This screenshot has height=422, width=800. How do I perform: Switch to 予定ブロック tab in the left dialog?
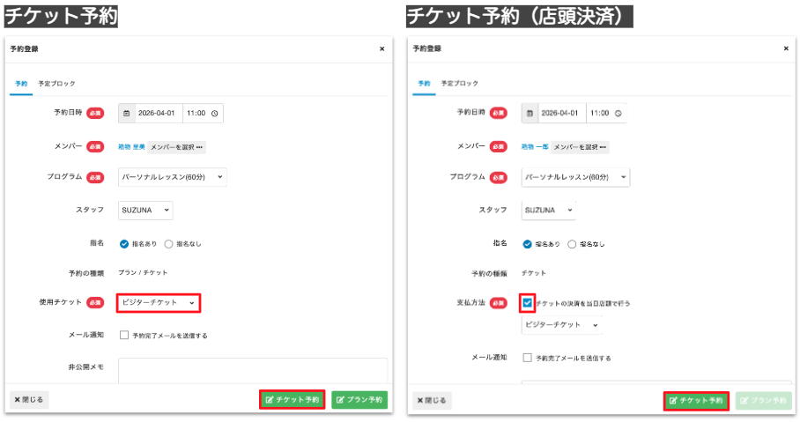56,84
